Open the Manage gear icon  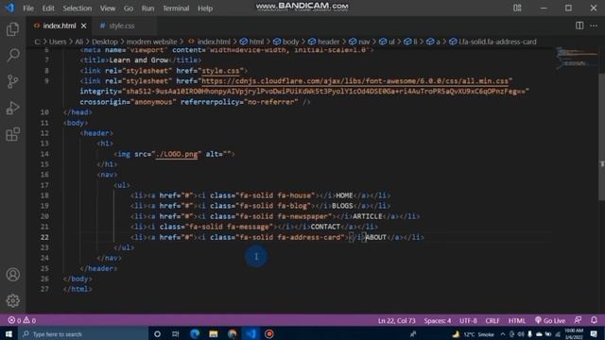tap(12, 300)
